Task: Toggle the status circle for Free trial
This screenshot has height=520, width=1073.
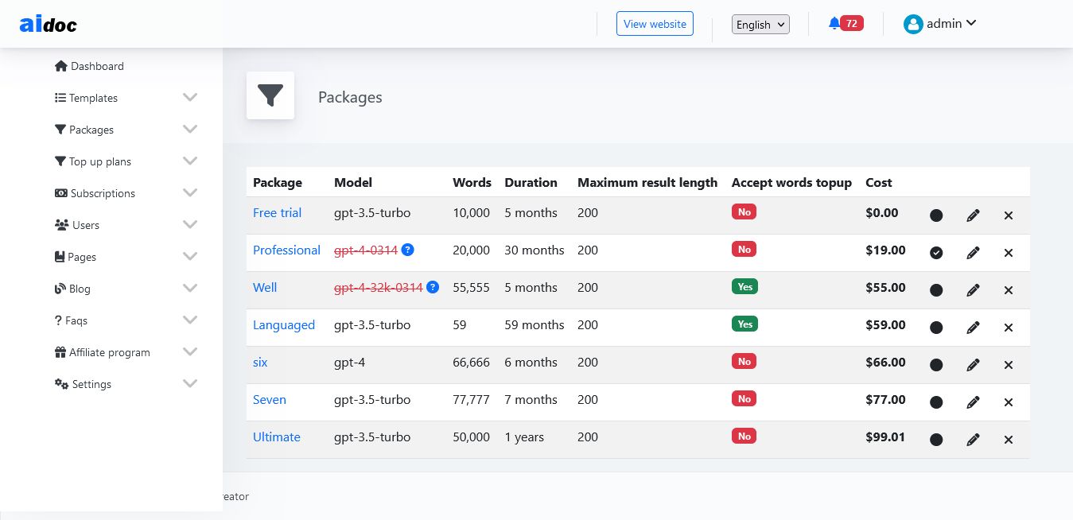Action: pyautogui.click(x=936, y=215)
